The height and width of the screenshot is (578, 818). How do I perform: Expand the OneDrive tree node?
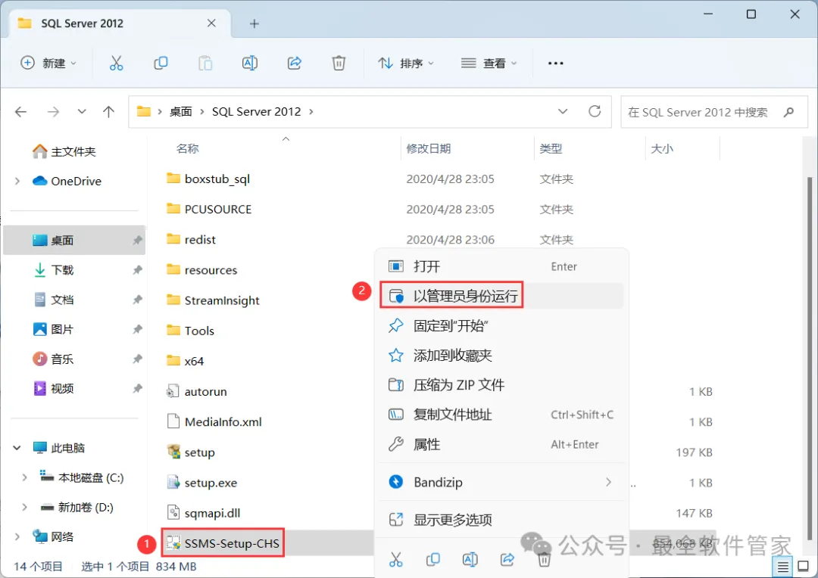click(17, 181)
